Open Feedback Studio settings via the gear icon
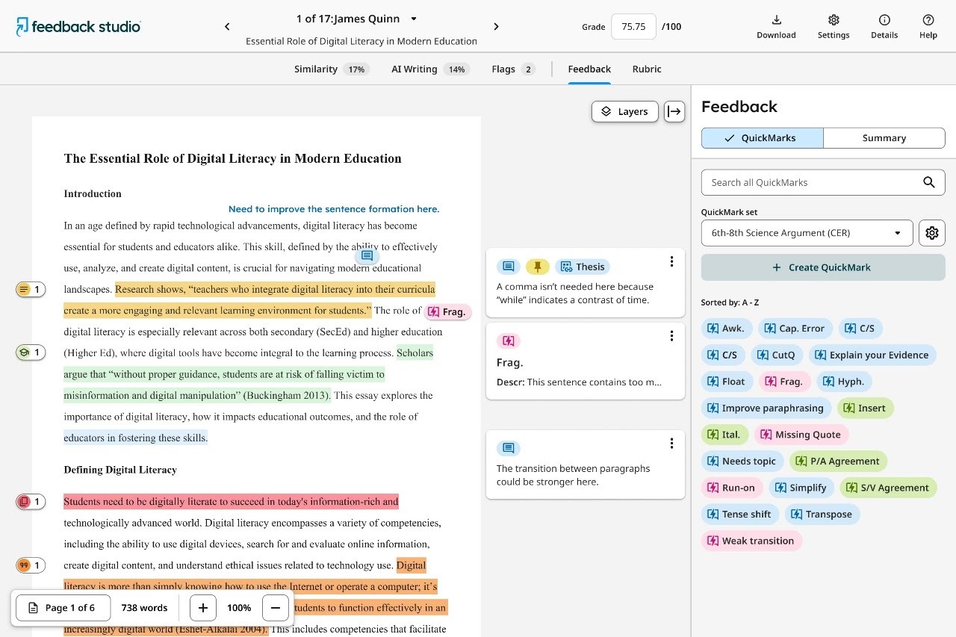 coord(833,27)
